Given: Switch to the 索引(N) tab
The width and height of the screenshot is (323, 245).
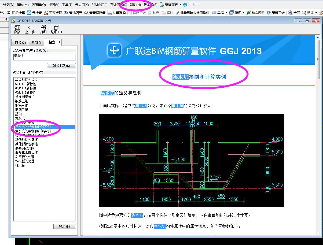Looking at the screenshot, I should pyautogui.click(x=36, y=43).
